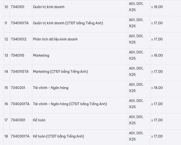Click Marketing (CTĐT bằng Tiếng Anh) entry

pos(60,71)
